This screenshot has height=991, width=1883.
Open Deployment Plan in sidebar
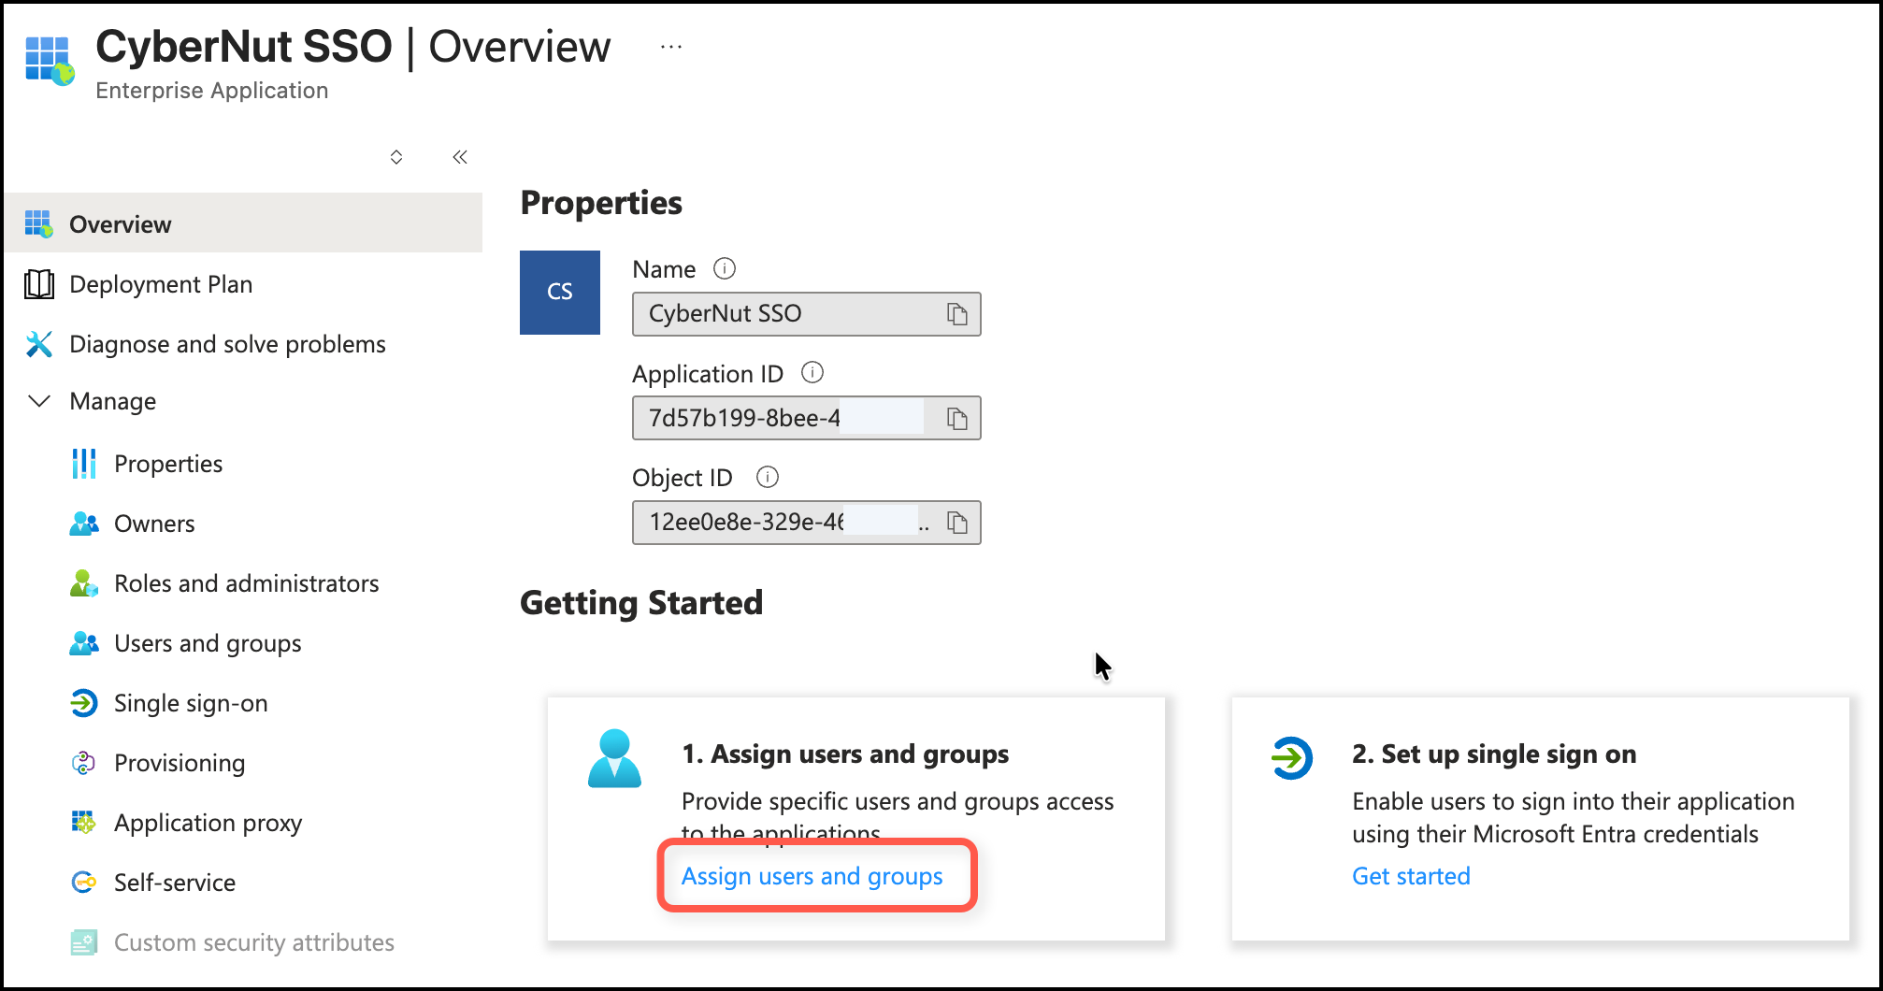point(161,284)
